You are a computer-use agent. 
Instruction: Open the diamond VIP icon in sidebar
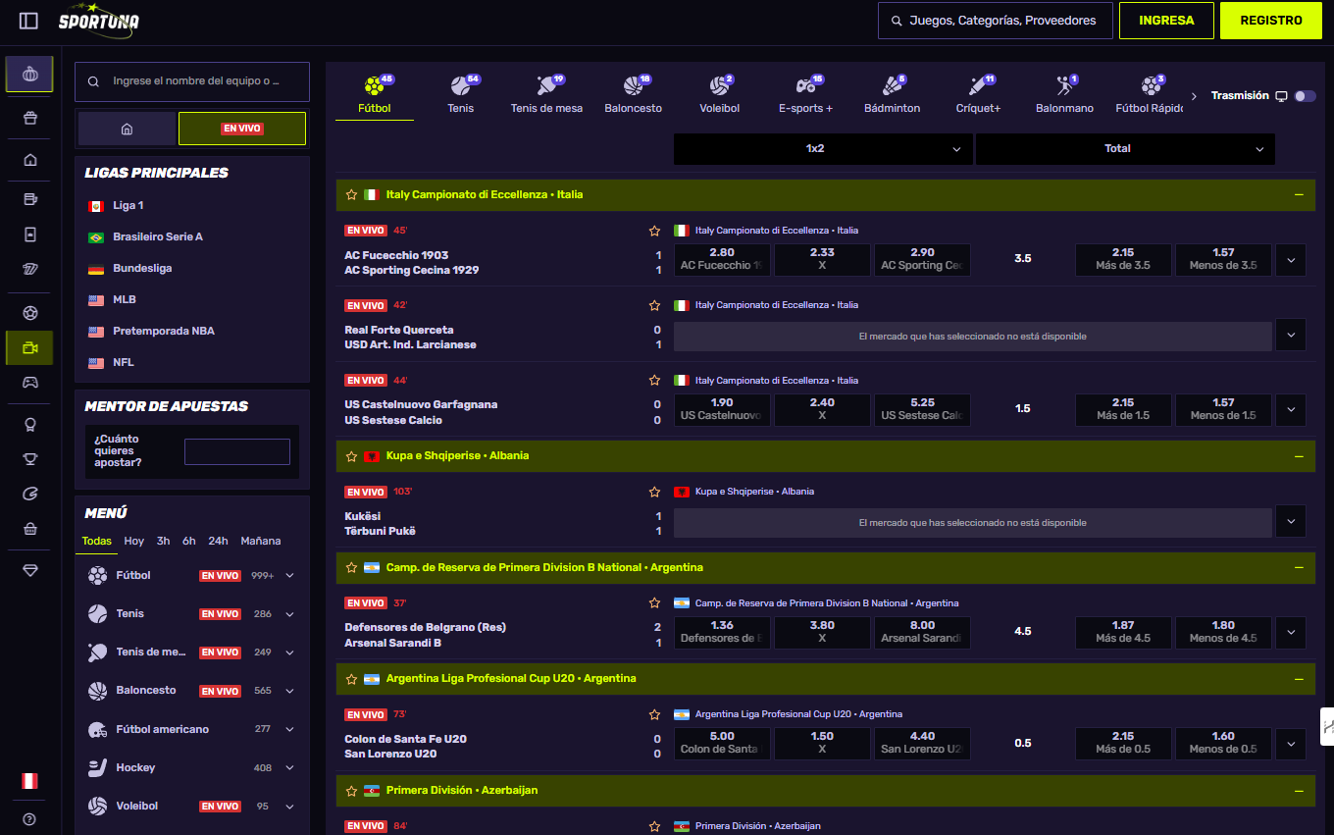click(29, 570)
